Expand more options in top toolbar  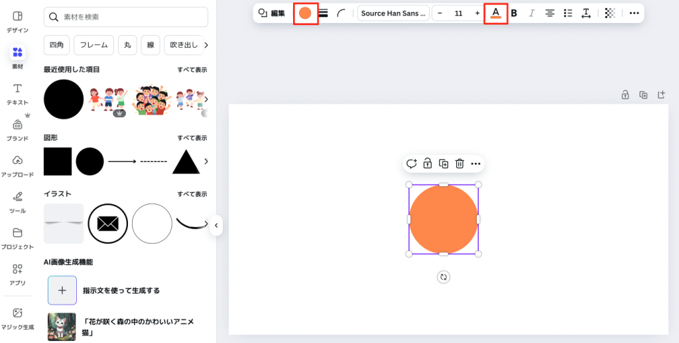point(634,13)
